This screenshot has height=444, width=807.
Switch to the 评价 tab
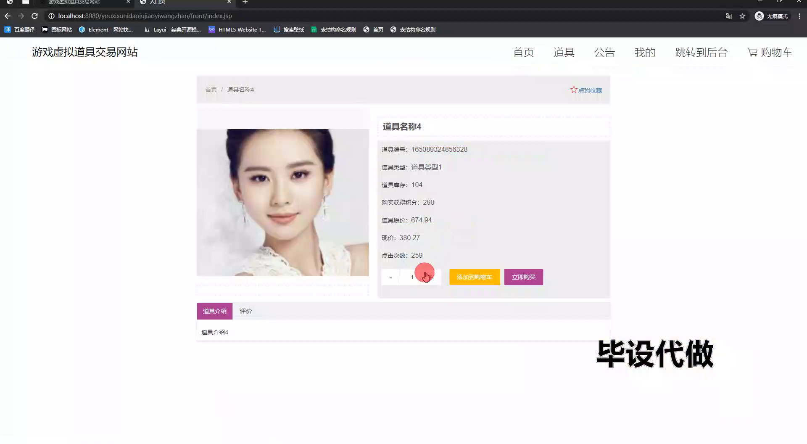(x=246, y=311)
